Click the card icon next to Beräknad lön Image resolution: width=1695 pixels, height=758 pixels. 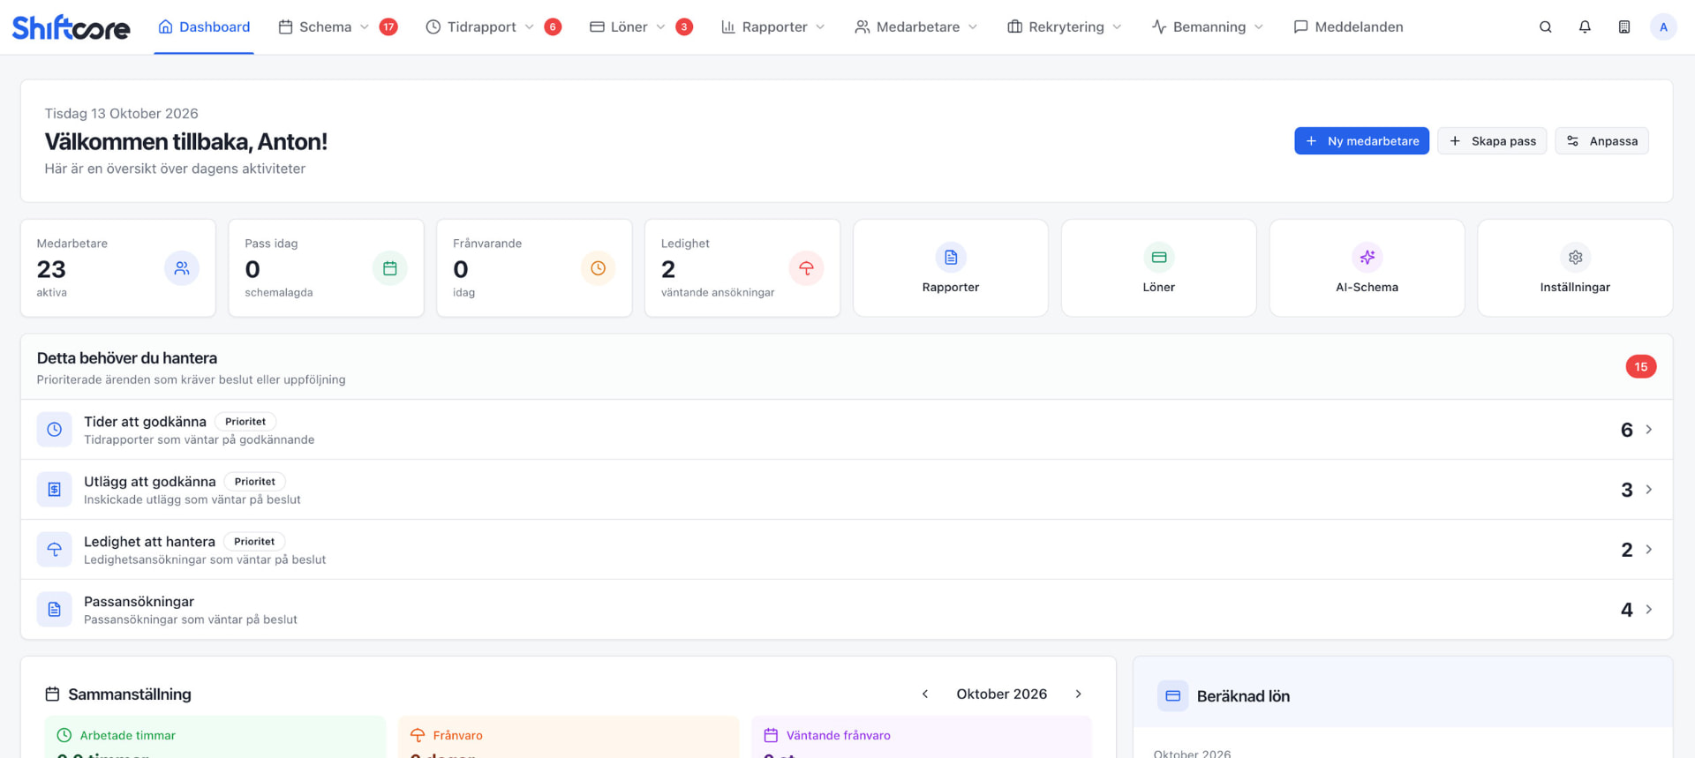(x=1173, y=696)
